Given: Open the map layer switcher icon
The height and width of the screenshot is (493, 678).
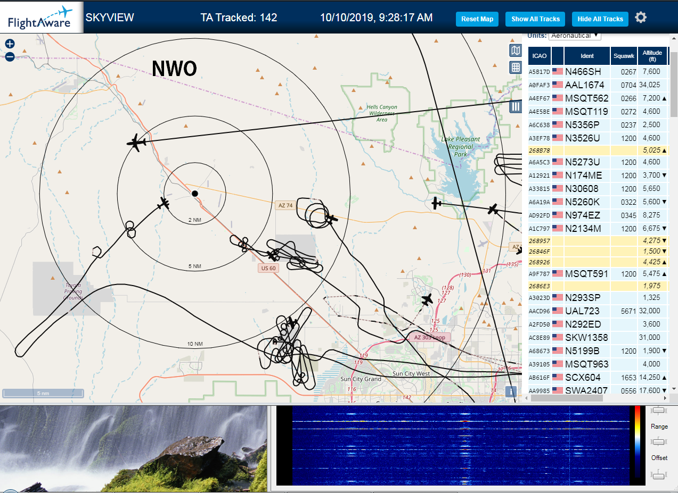Looking at the screenshot, I should coord(515,51).
